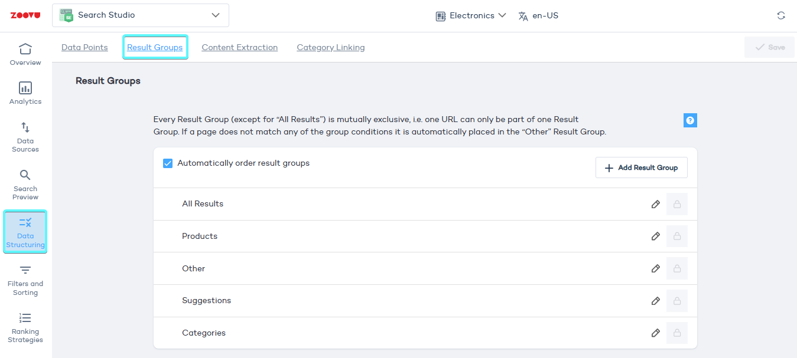Edit the Categories result group with the pencil
The height and width of the screenshot is (358, 797).
click(x=655, y=333)
